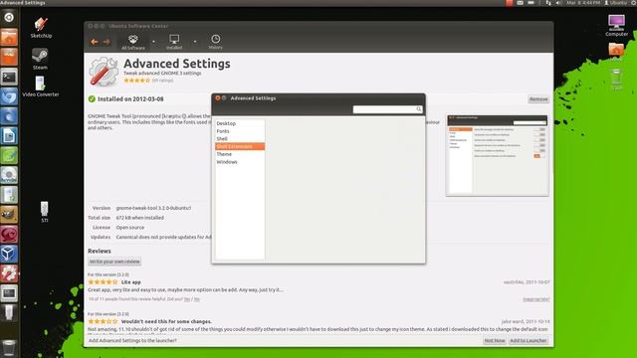Expand All Software dropdown arrow
Image resolution: width=637 pixels, height=358 pixels.
tap(153, 42)
